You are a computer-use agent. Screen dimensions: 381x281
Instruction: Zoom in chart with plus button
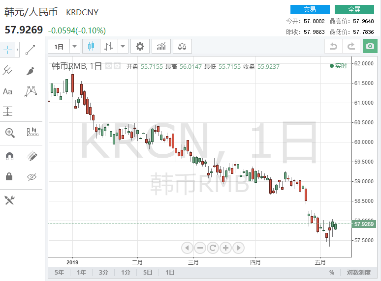click(226, 248)
